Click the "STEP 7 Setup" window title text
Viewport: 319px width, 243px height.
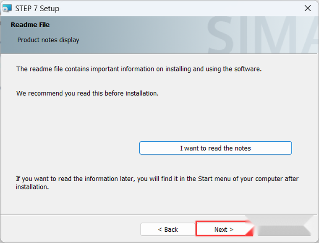[x=37, y=8]
